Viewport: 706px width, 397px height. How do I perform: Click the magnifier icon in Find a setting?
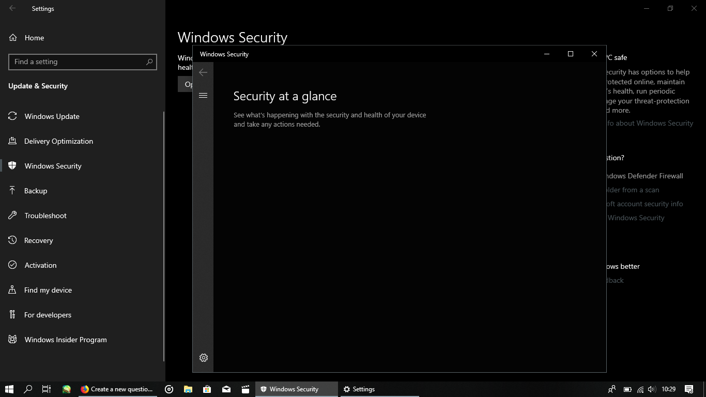pos(149,62)
